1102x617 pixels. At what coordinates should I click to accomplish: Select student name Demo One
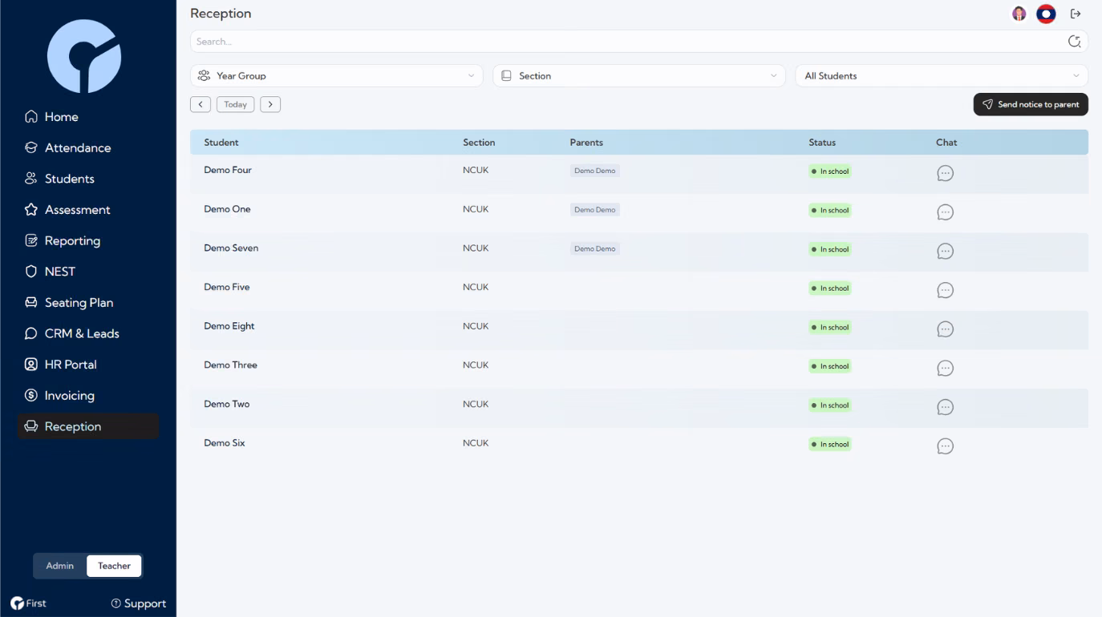(227, 209)
